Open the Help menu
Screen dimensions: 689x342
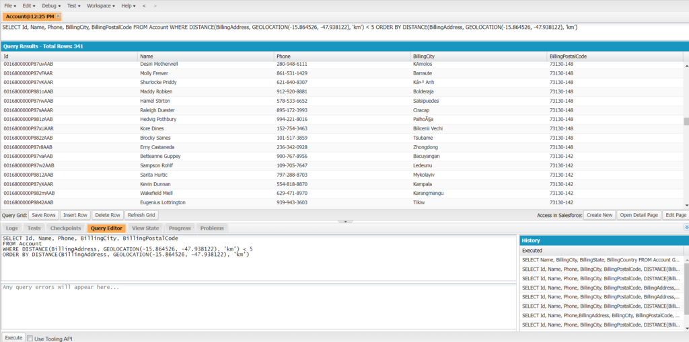click(129, 5)
